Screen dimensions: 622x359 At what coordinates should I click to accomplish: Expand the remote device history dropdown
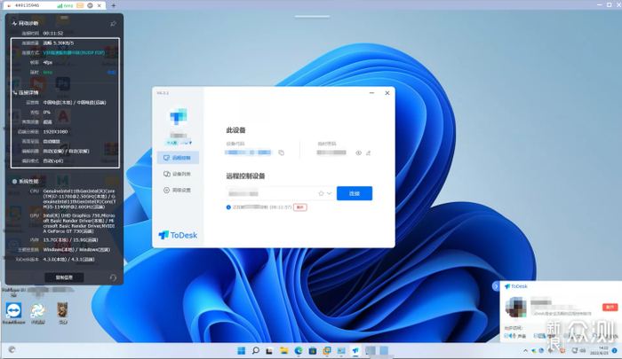pyautogui.click(x=330, y=193)
